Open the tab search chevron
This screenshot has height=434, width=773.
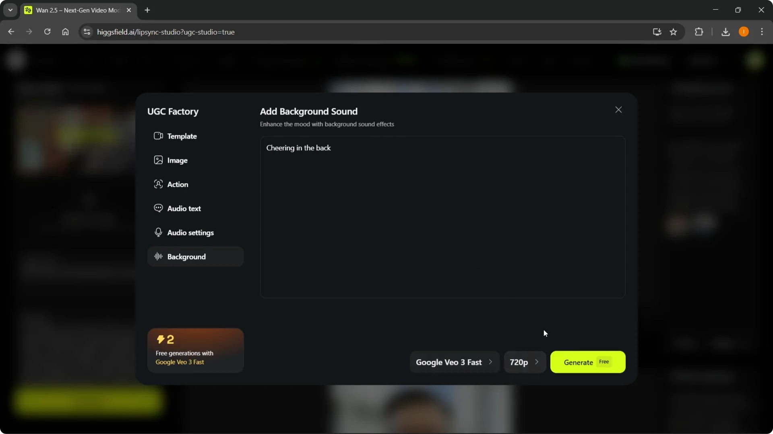(x=10, y=10)
